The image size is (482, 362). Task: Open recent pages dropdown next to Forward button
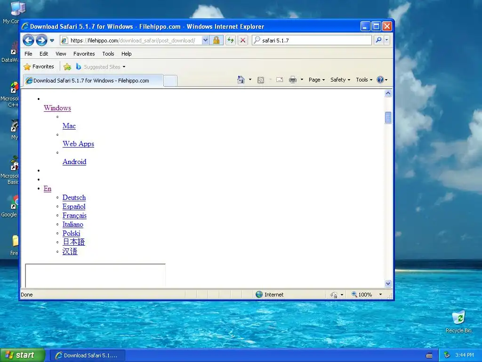click(x=52, y=41)
